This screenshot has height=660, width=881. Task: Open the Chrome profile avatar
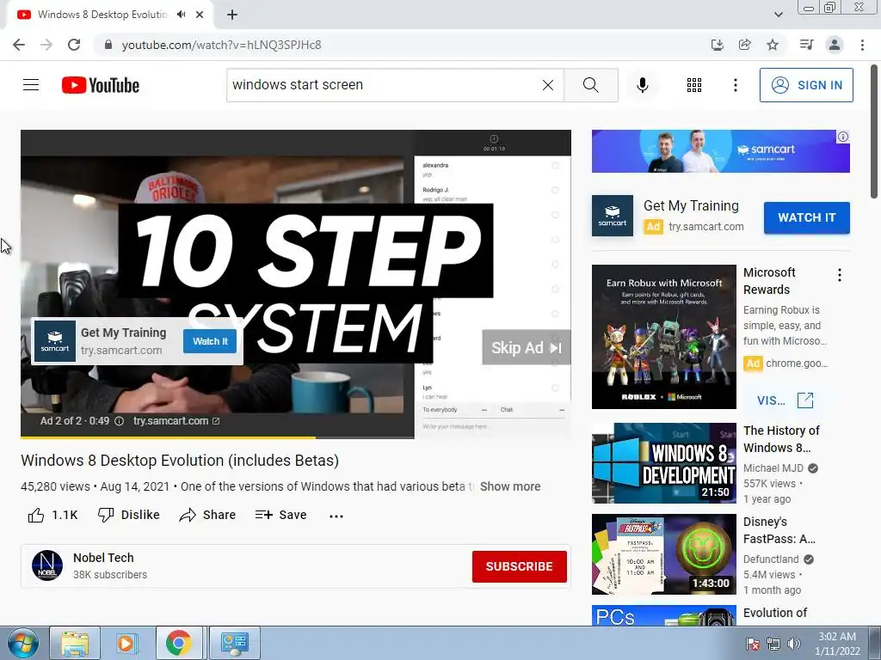click(x=835, y=45)
